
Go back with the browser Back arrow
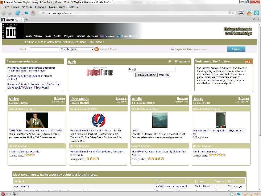point(3,13)
